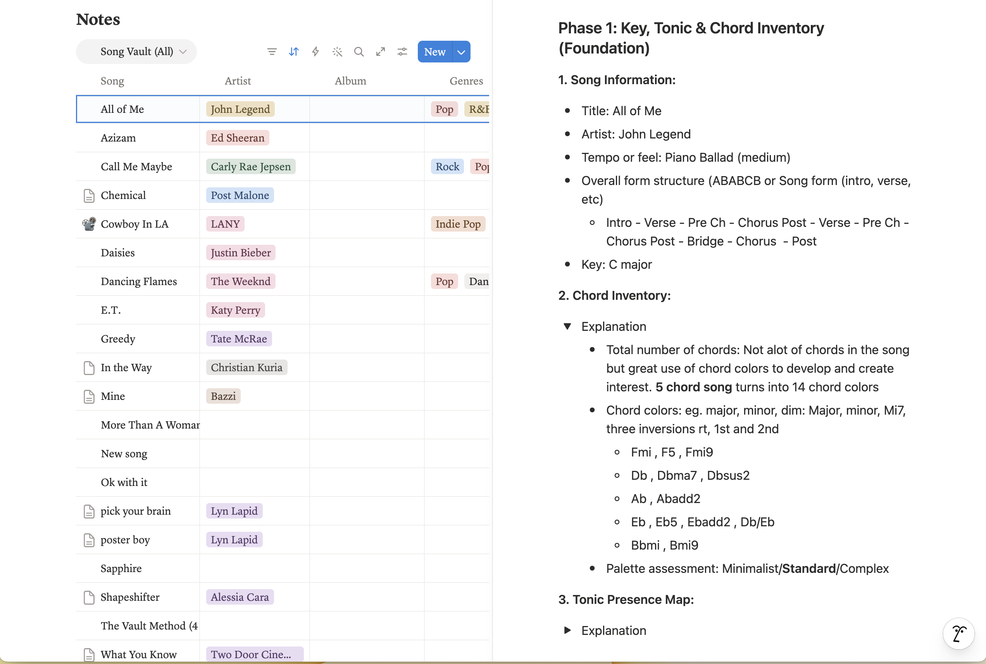Open the E.T. song row
The height and width of the screenshot is (664, 986).
[x=111, y=310]
